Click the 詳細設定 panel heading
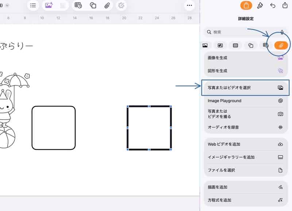292x211 pixels. coord(246,19)
